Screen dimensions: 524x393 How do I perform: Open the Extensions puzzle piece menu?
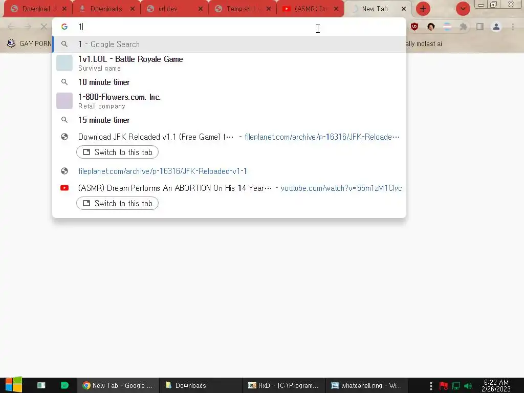[464, 27]
